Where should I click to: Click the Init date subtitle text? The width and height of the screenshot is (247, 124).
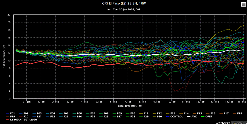point(124,9)
